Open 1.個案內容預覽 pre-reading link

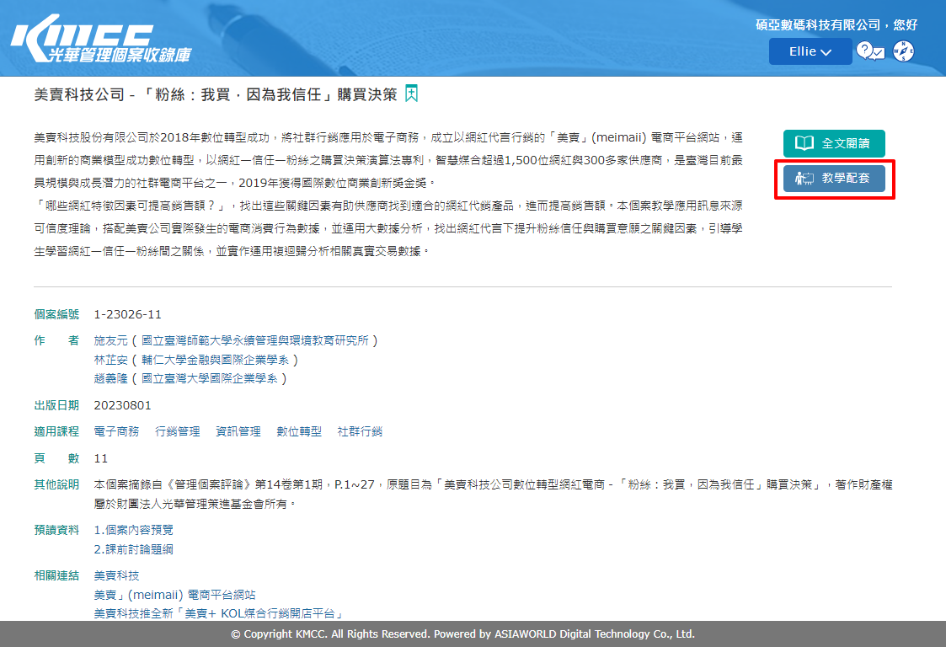coord(133,530)
